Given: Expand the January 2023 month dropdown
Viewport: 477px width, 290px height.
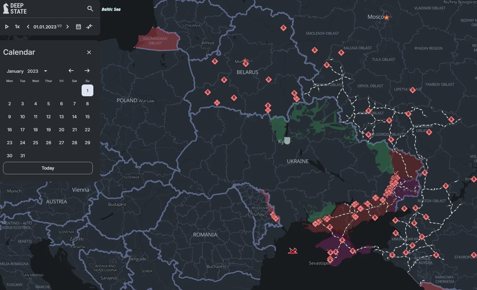Looking at the screenshot, I should [x=46, y=71].
